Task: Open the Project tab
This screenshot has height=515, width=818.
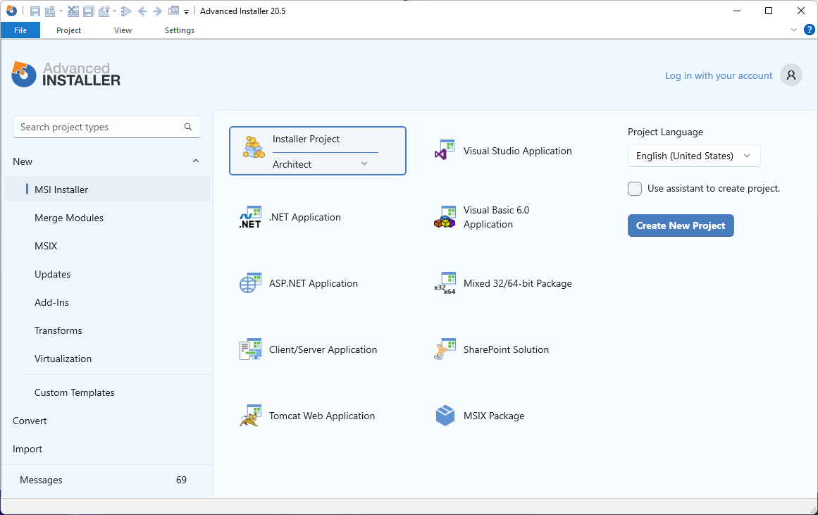Action: point(68,30)
